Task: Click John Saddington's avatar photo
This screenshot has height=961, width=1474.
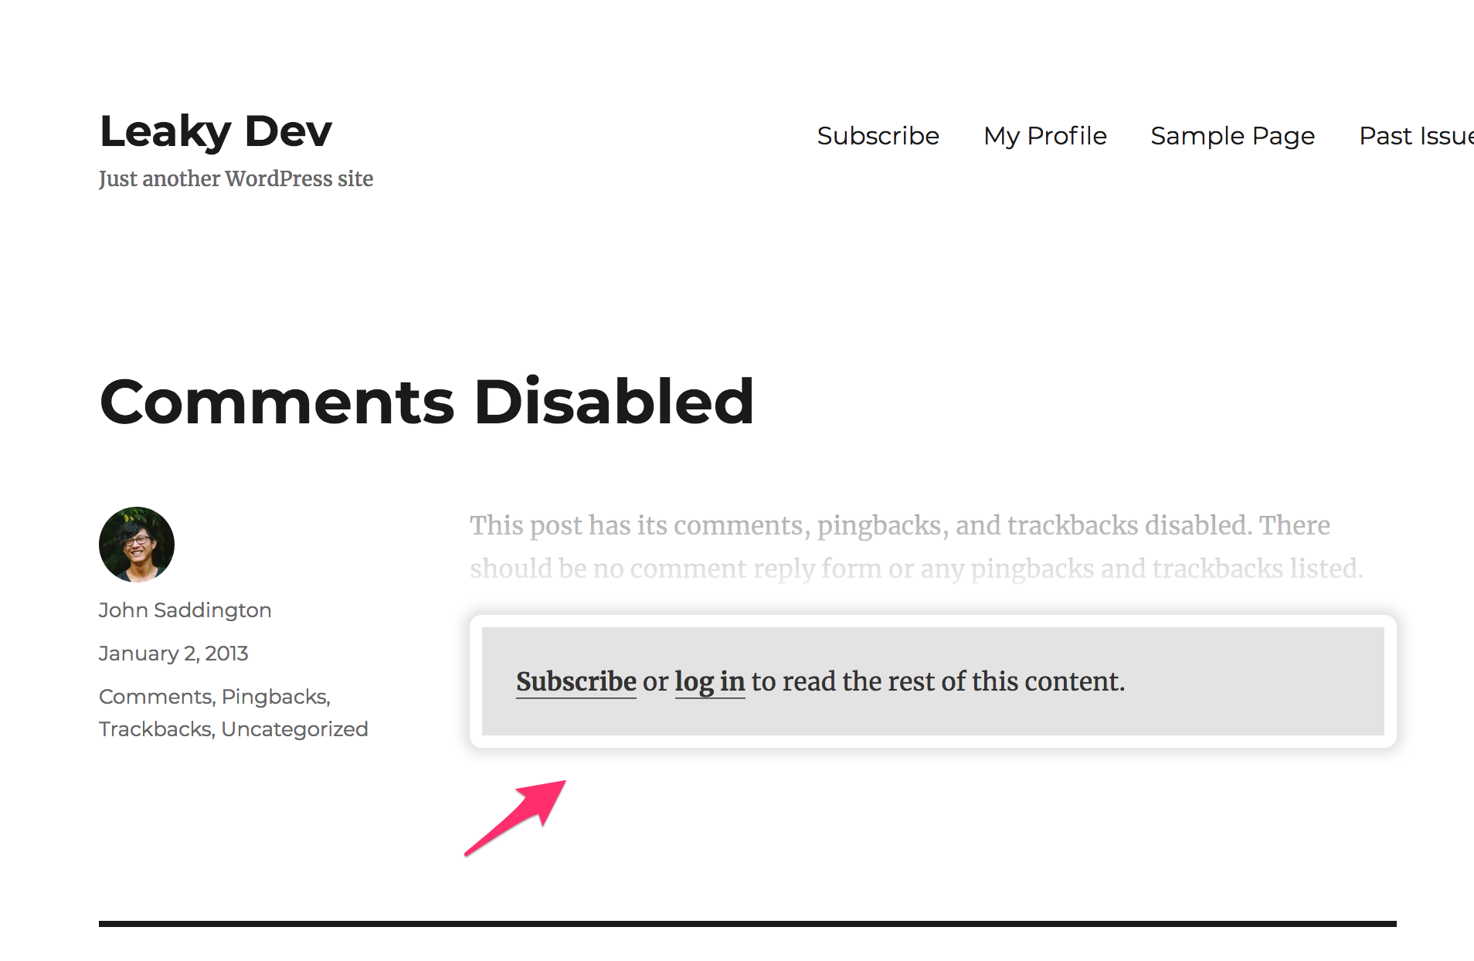Action: [x=137, y=544]
